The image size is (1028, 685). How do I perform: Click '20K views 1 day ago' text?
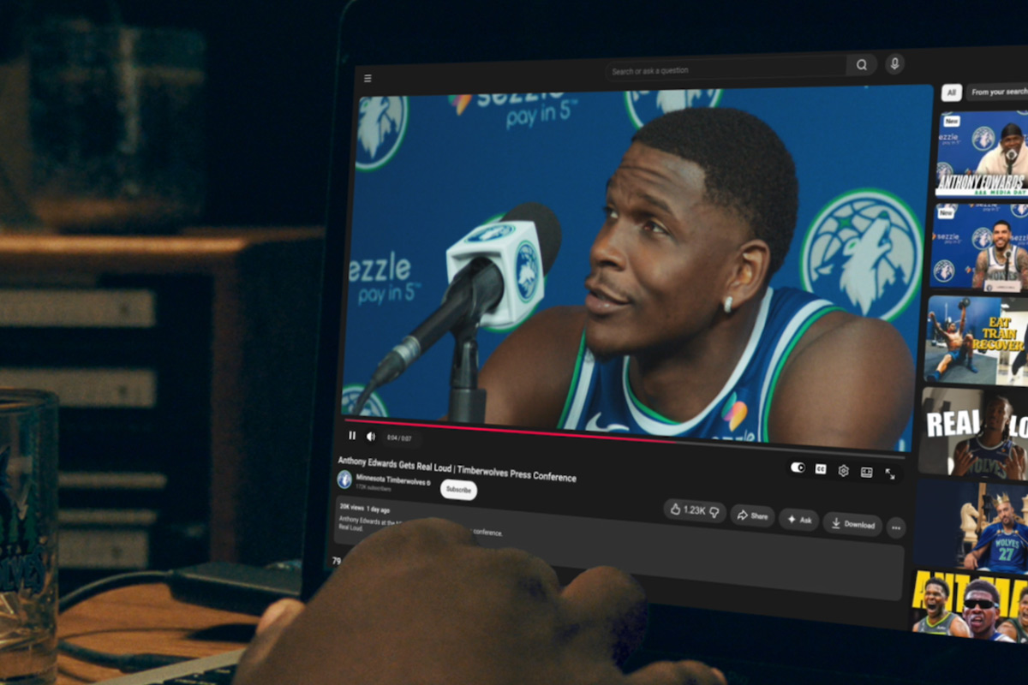367,507
